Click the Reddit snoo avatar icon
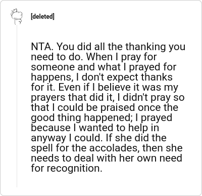 pos(17,17)
